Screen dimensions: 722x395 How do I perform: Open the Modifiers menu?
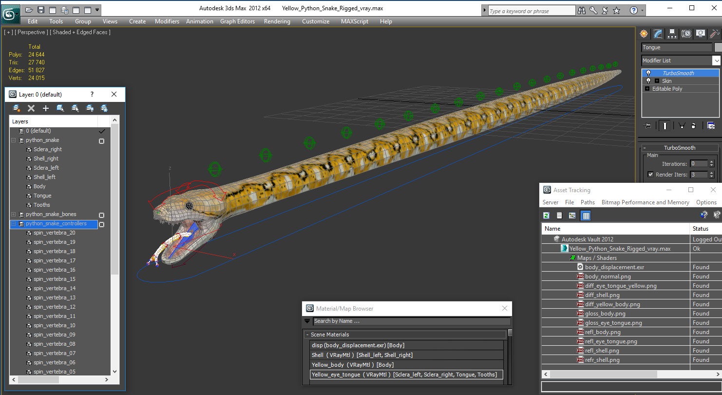[167, 21]
